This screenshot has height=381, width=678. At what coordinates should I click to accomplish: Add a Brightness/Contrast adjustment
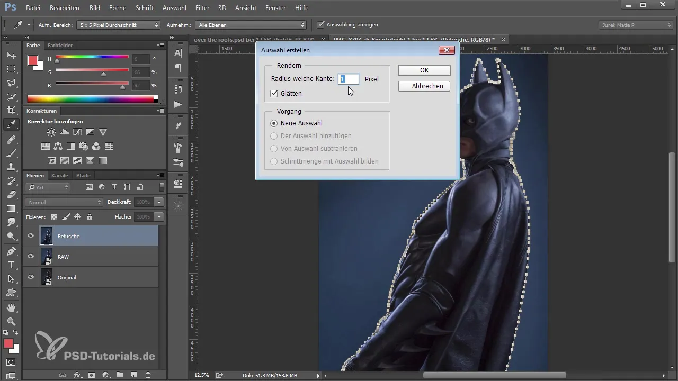[x=51, y=132]
